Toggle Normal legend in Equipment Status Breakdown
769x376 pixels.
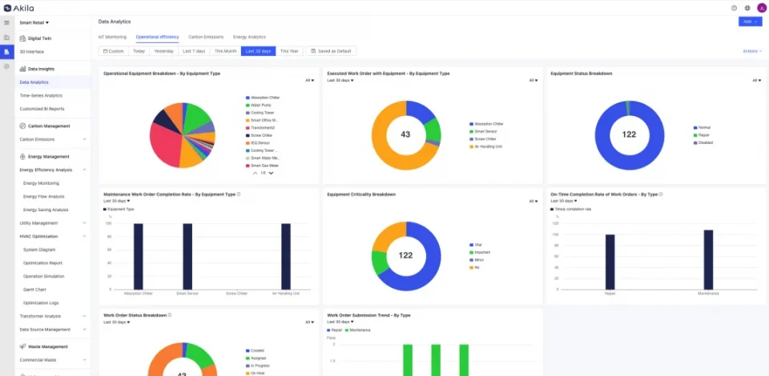[x=702, y=127]
